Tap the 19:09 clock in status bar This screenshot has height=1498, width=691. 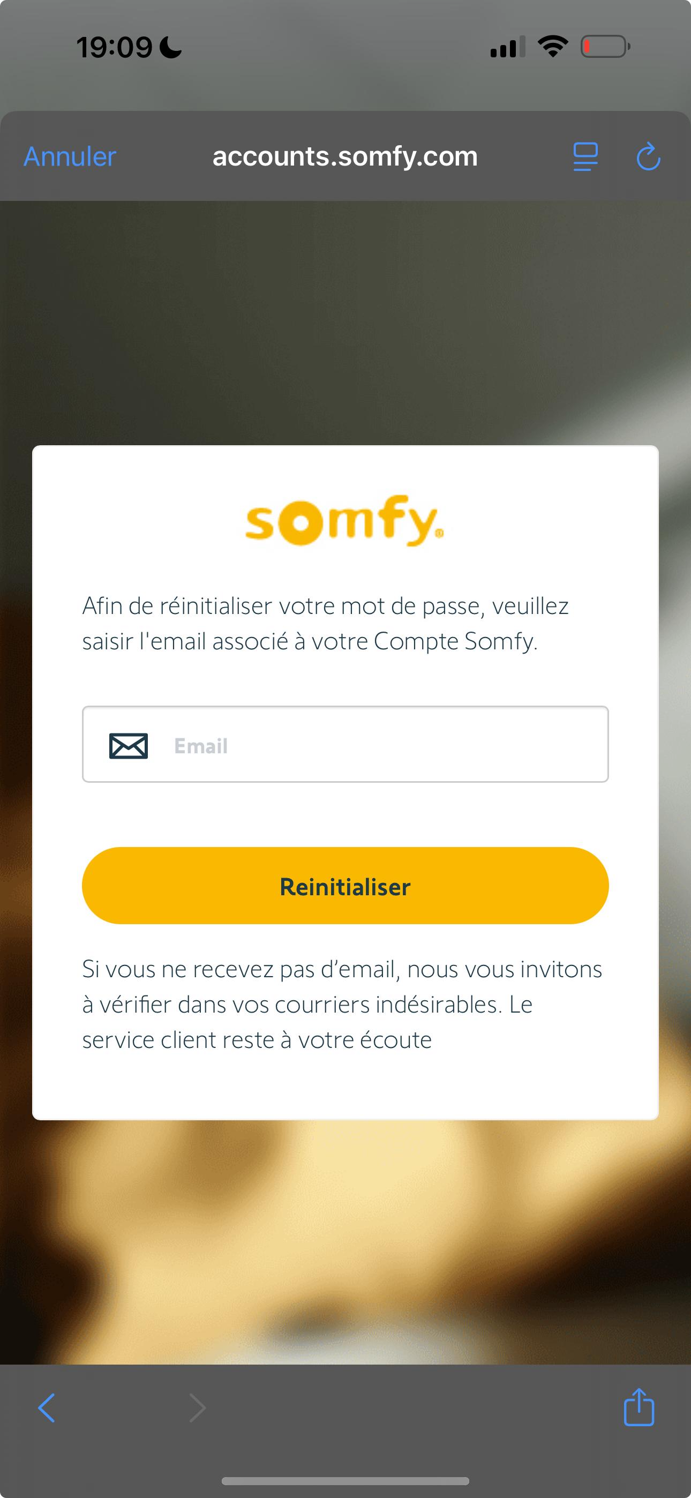[x=115, y=47]
